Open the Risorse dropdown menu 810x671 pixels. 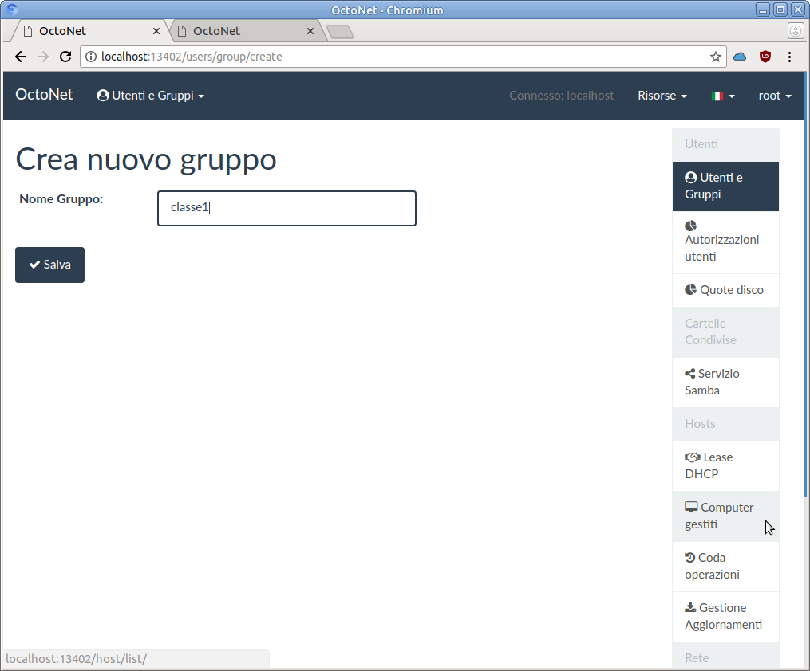coord(662,96)
